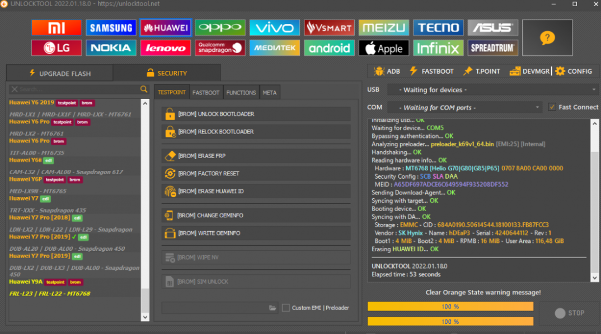Switch to the Upgrade Flash tab

pyautogui.click(x=60, y=73)
